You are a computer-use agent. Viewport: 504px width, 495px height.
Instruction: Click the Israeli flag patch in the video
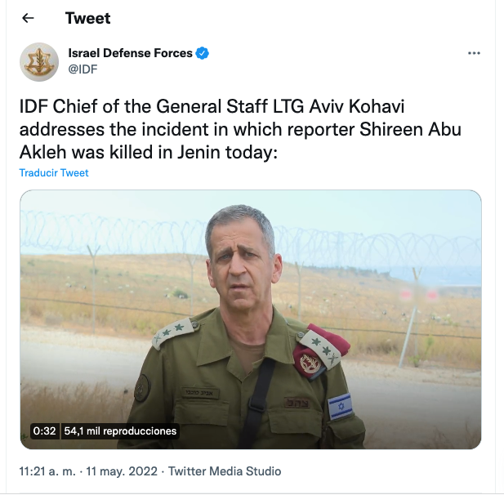(340, 406)
